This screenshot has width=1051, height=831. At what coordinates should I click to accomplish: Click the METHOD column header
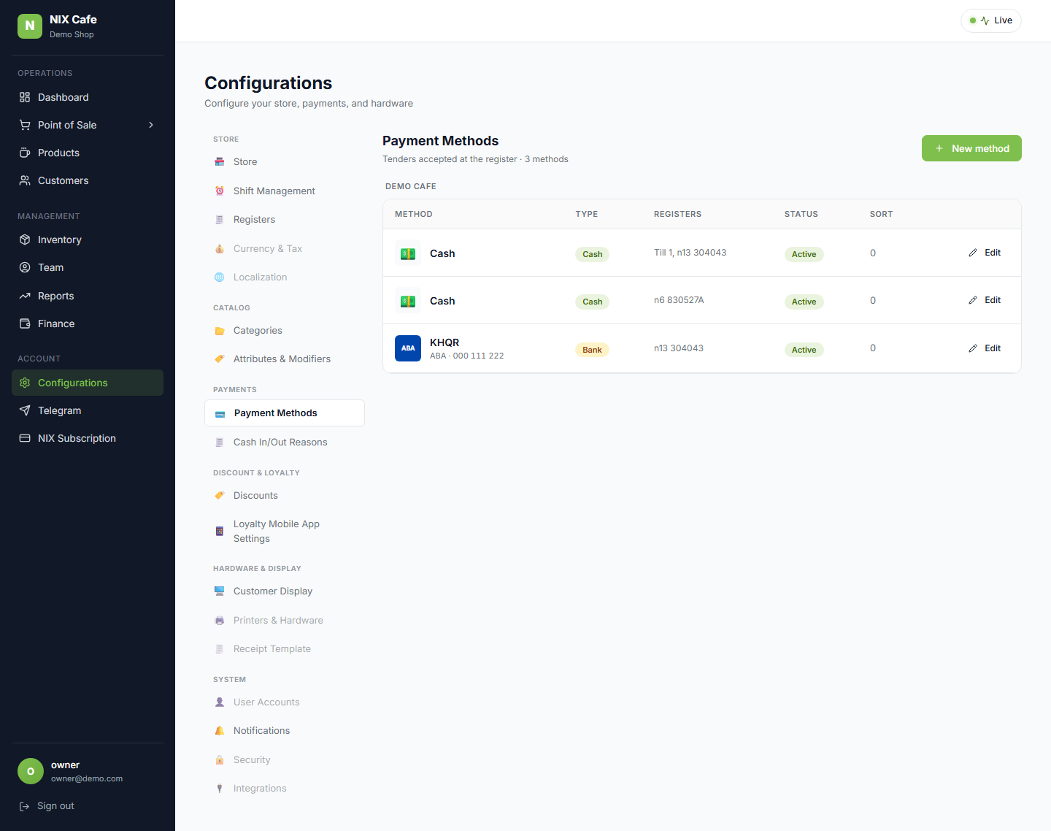pyautogui.click(x=414, y=214)
